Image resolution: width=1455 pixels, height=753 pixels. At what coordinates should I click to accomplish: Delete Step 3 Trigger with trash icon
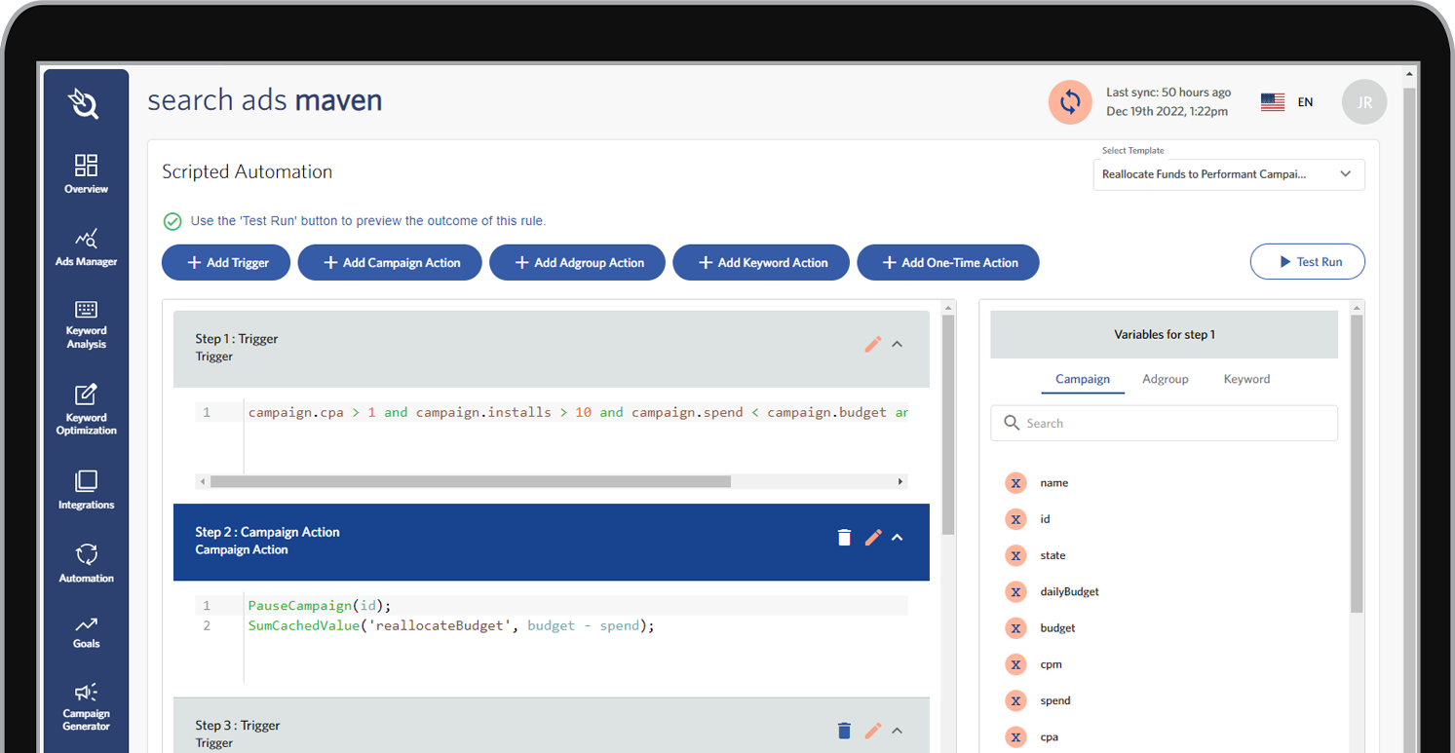point(845,731)
